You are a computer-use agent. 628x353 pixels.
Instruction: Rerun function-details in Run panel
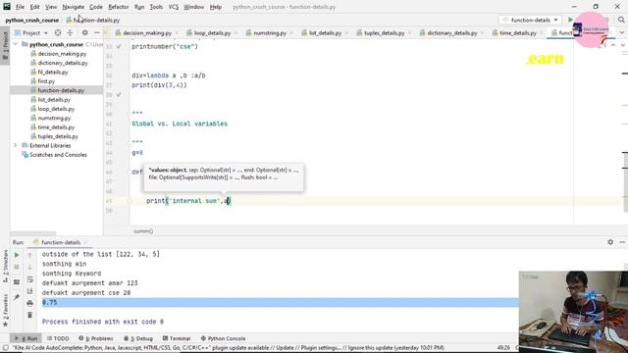click(17, 255)
